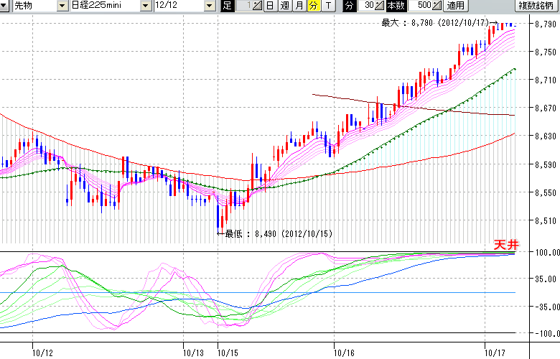Switch to weekly (週) chart period
Viewport: 560px width, 359px height.
[284, 6]
